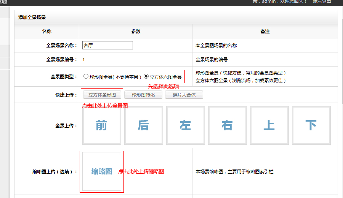
Task: Choose the 立方体六图全景 radio option
Action: pyautogui.click(x=146, y=76)
